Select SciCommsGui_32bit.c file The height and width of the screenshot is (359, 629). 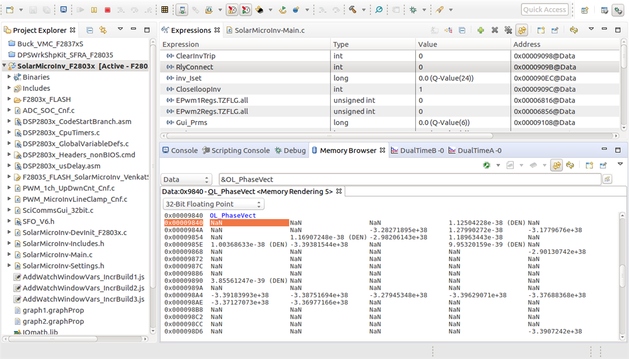click(x=58, y=210)
